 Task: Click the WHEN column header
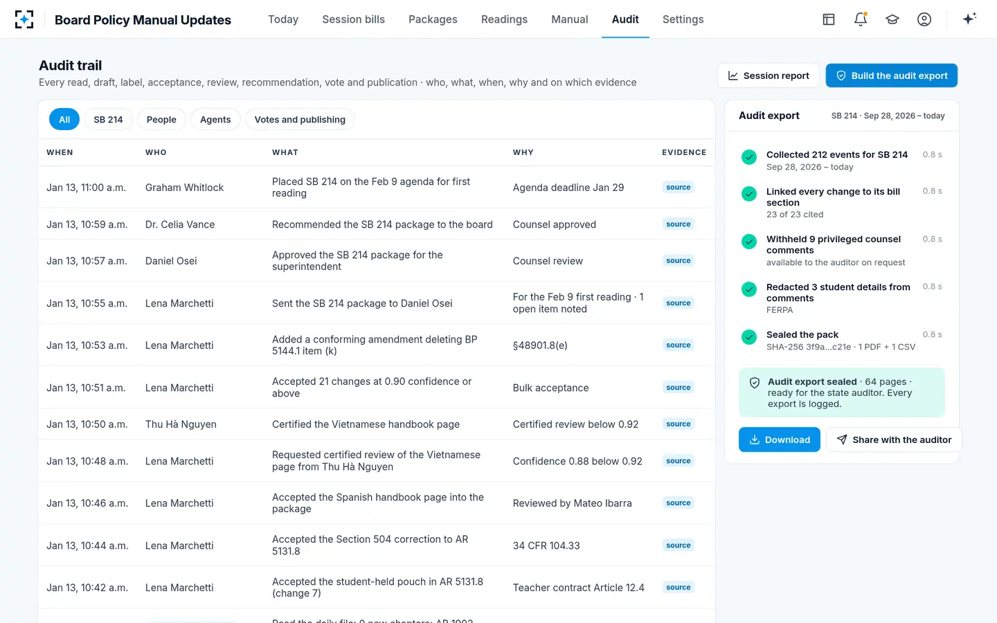pyautogui.click(x=60, y=152)
